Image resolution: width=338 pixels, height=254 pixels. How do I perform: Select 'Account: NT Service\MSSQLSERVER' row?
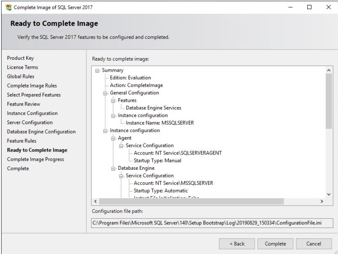click(173, 183)
